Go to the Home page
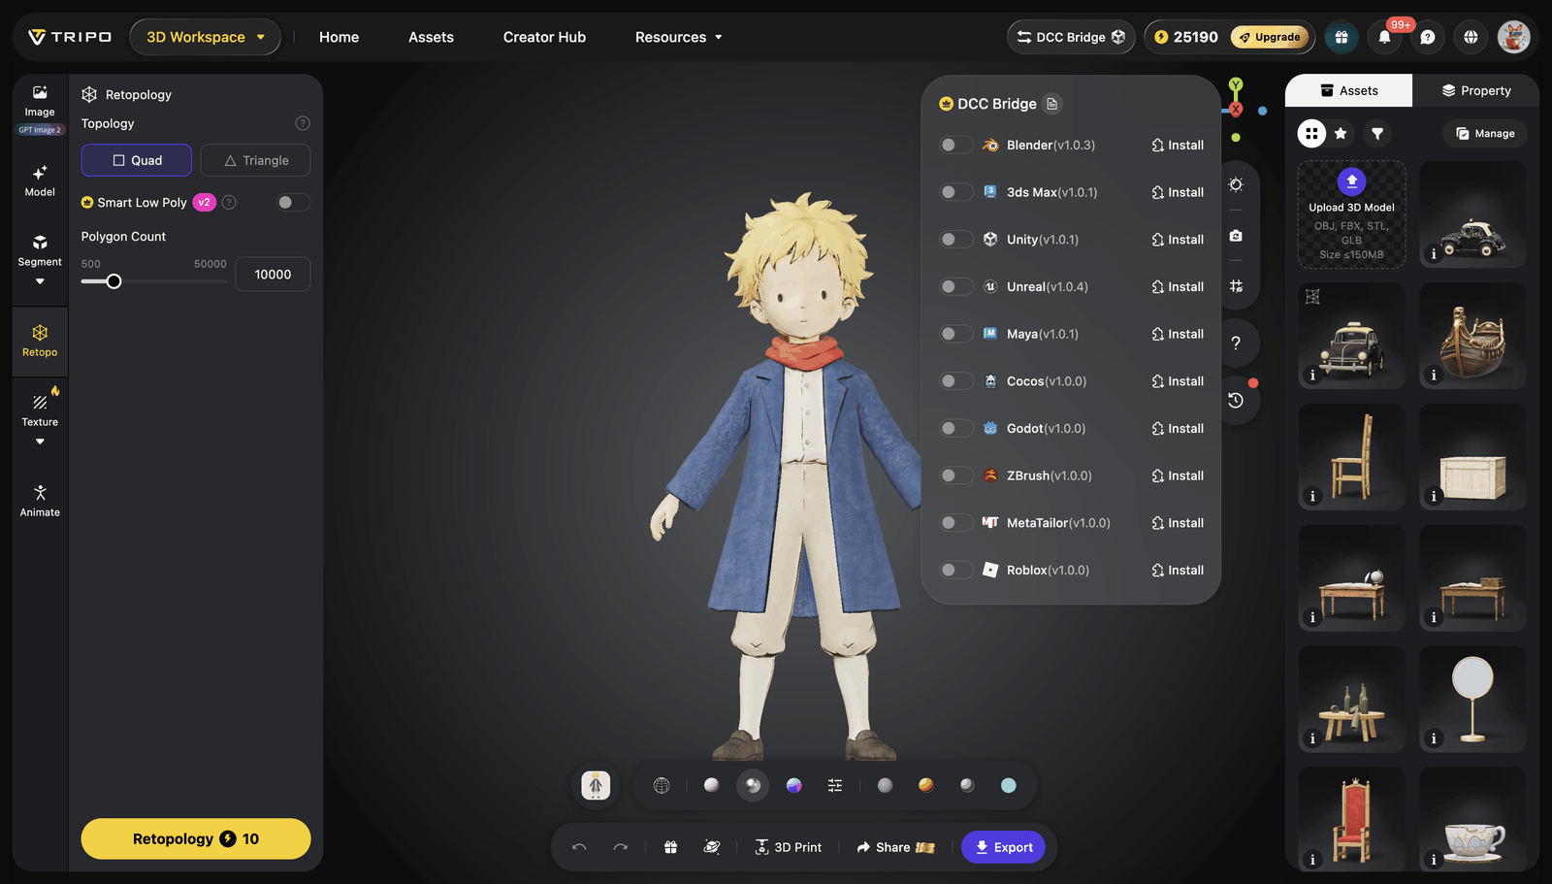1552x884 pixels. click(339, 37)
